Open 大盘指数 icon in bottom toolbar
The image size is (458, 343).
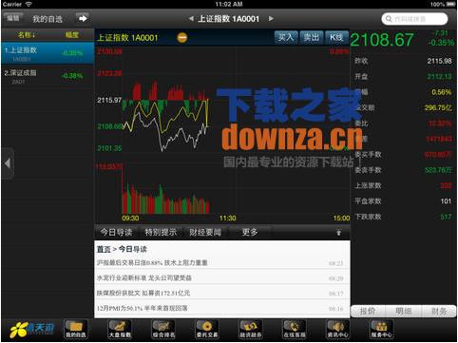[120, 330]
